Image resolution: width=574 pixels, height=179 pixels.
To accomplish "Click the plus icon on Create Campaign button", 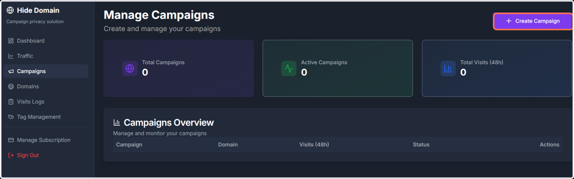I will pos(508,21).
